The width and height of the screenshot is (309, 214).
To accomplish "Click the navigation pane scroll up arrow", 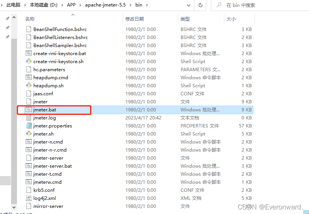I will click(14, 18).
